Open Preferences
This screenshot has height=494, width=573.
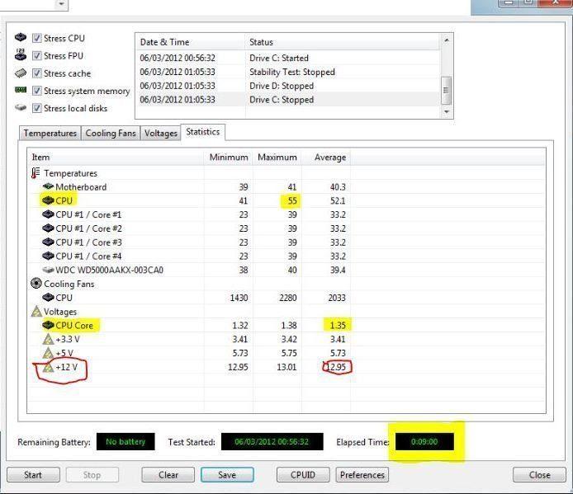tap(362, 475)
